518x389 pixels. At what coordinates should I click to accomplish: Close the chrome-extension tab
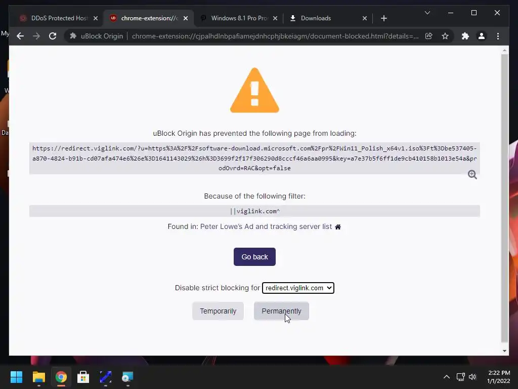[x=186, y=18]
